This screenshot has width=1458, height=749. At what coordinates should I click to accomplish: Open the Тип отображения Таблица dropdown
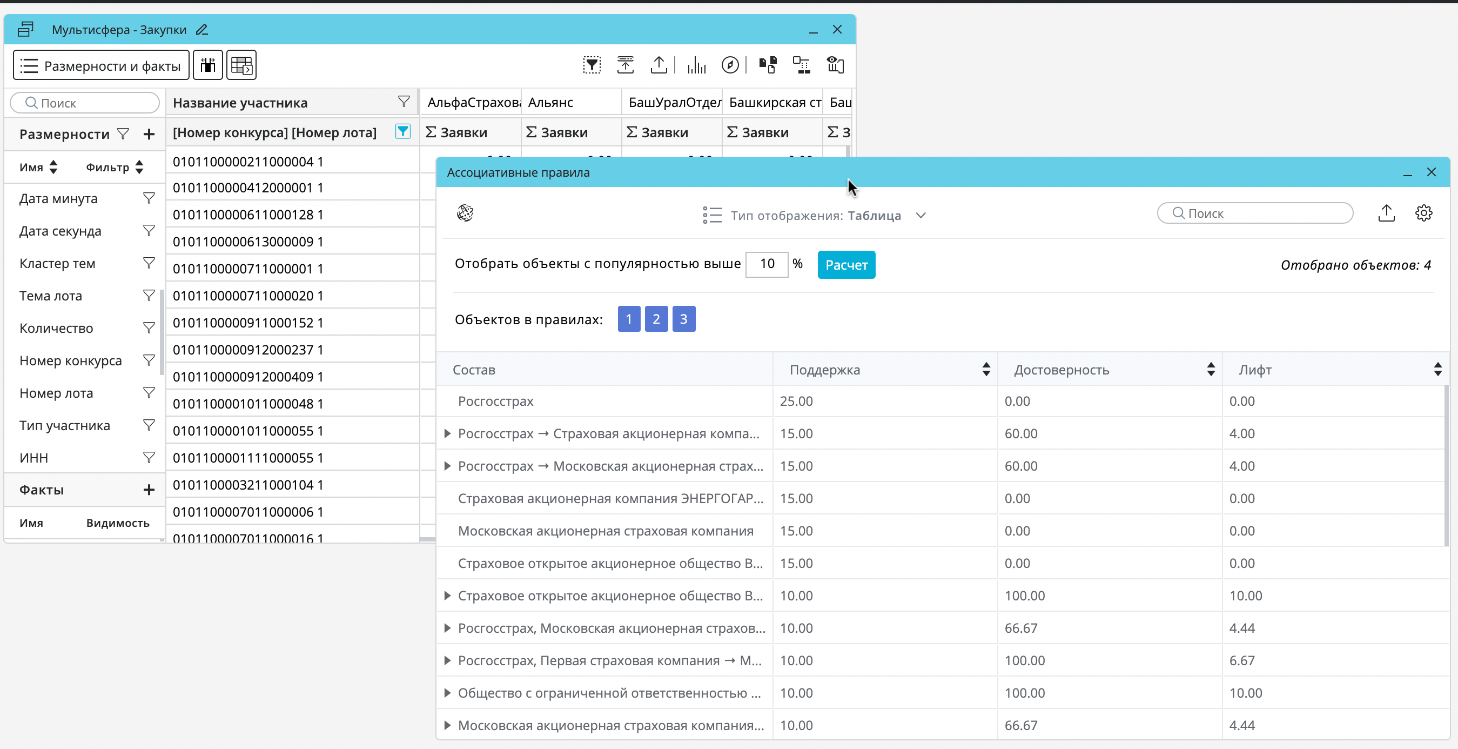coord(921,216)
